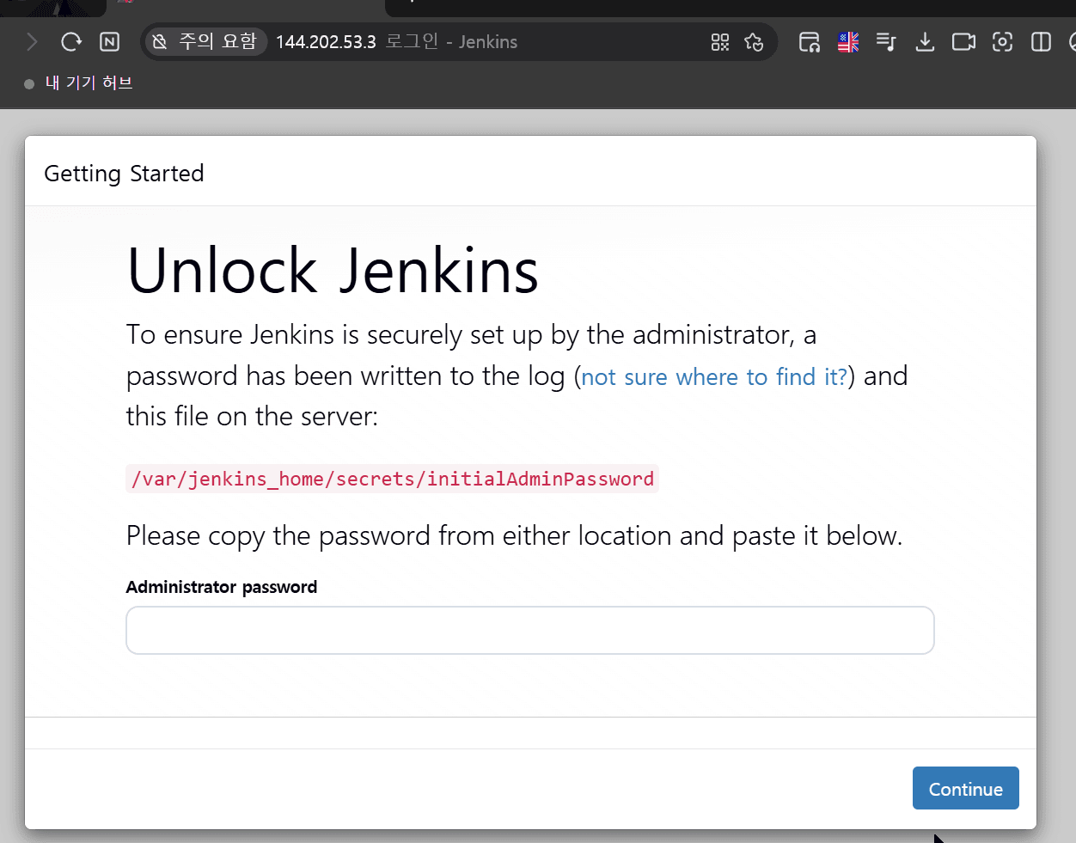
Task: Click the 'Administrator password' label
Action: click(222, 587)
